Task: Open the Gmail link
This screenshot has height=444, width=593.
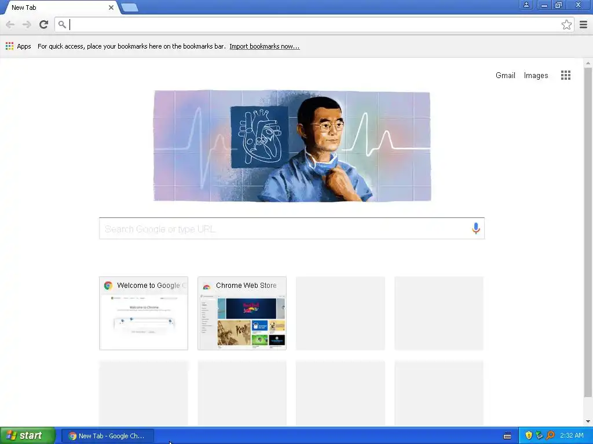Action: coord(505,75)
